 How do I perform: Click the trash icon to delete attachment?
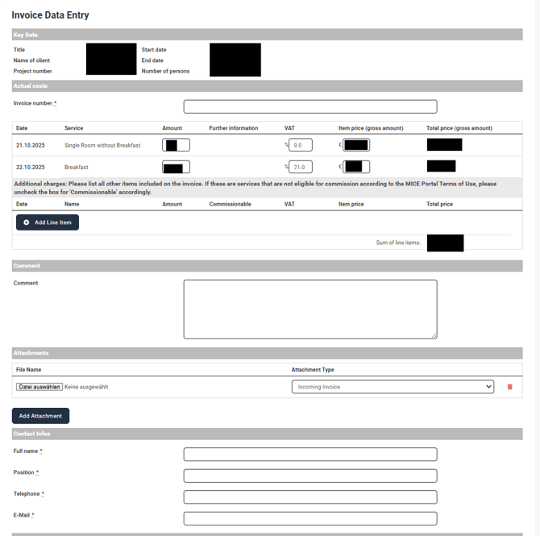click(x=509, y=387)
